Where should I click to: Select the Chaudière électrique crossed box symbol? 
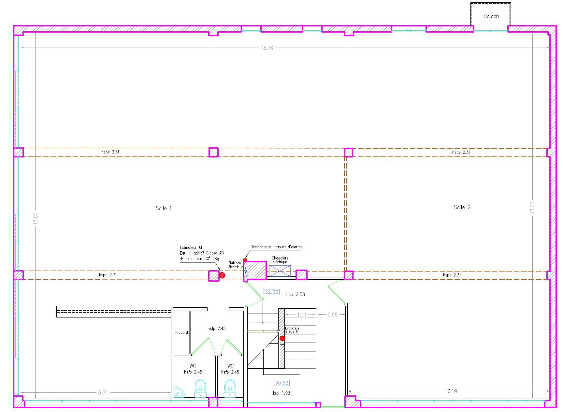280,271
